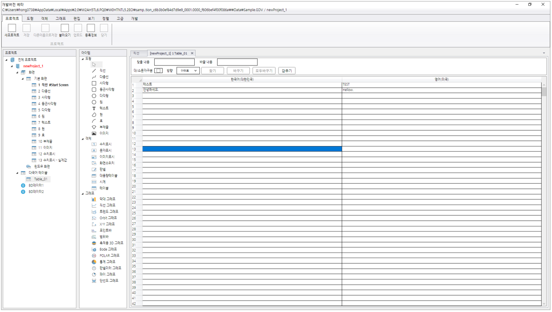This screenshot has width=552, height=312.
Task: Collapse the 그래프 group in 아이템 panel
Action: click(83, 193)
